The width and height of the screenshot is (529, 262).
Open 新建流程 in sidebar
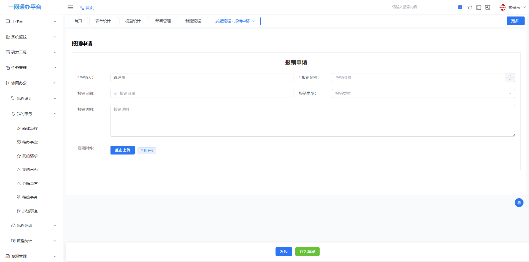coord(32,128)
